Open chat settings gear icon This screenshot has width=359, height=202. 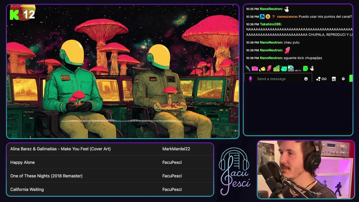coord(343,79)
